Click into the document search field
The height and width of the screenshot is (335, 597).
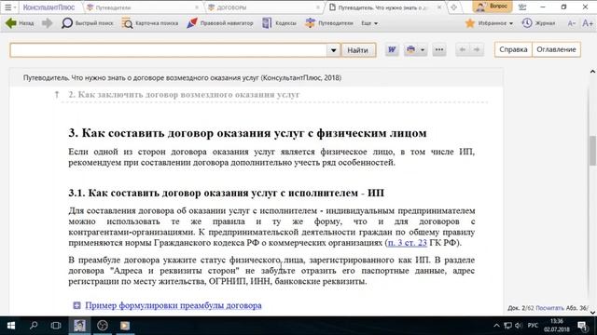(168, 50)
